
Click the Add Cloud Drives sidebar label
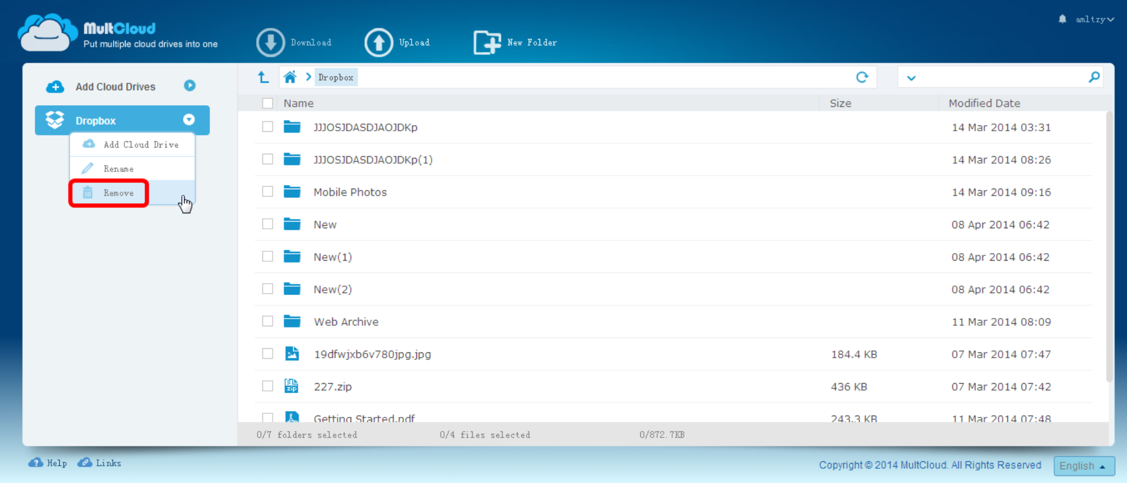click(115, 87)
